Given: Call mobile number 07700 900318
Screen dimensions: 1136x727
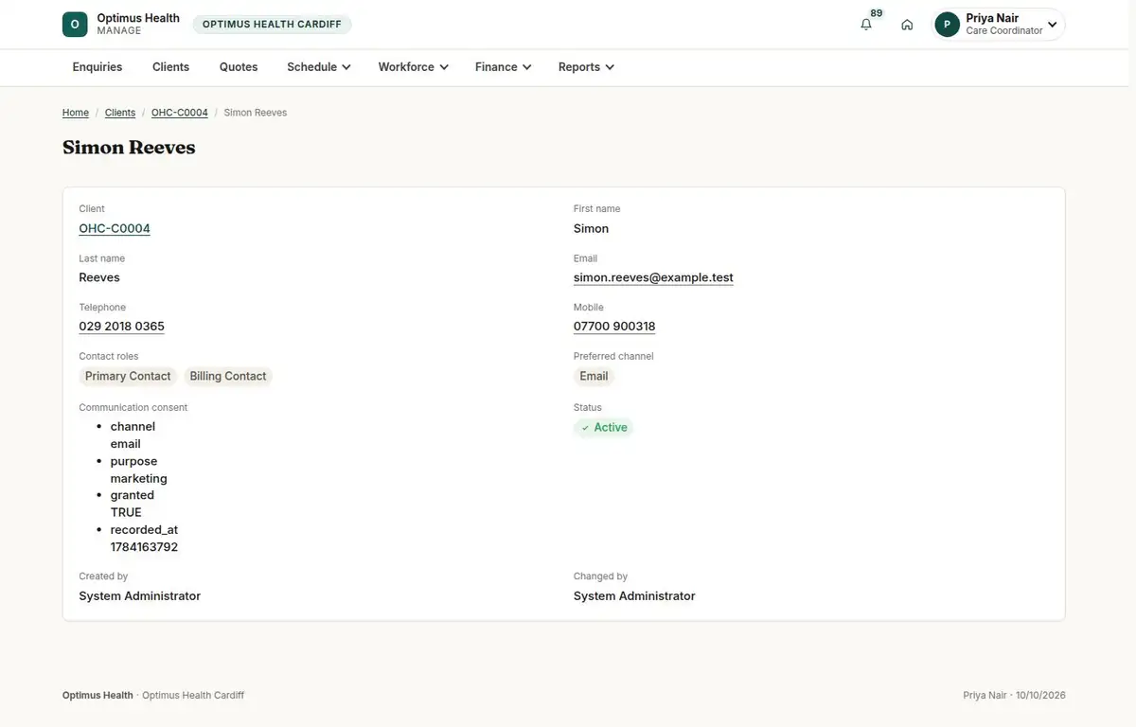Looking at the screenshot, I should point(614,327).
